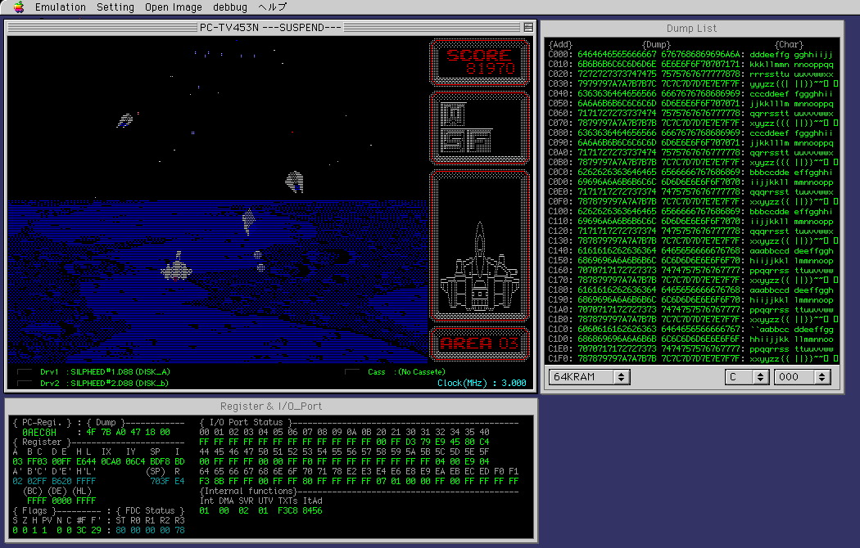The image size is (860, 548).
Task: Select dump row address 'C010:'
Action: (560, 65)
